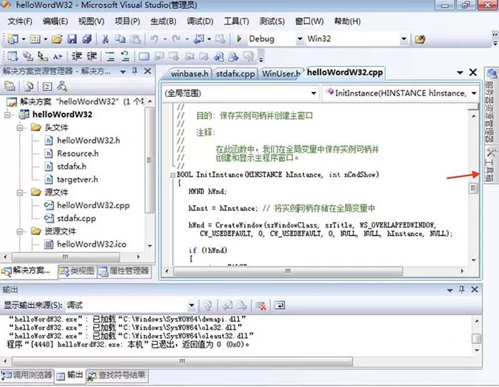
Task: Switch to the 查找符号结果 bottom tab
Action: pos(117,375)
